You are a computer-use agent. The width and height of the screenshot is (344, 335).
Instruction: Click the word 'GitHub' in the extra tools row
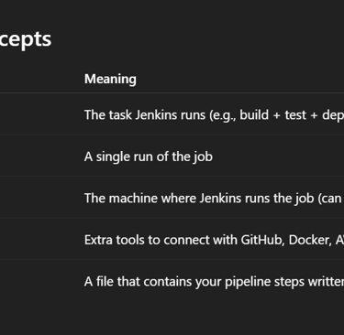(261, 240)
